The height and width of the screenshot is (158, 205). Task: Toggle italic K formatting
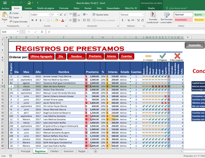pos(37,21)
